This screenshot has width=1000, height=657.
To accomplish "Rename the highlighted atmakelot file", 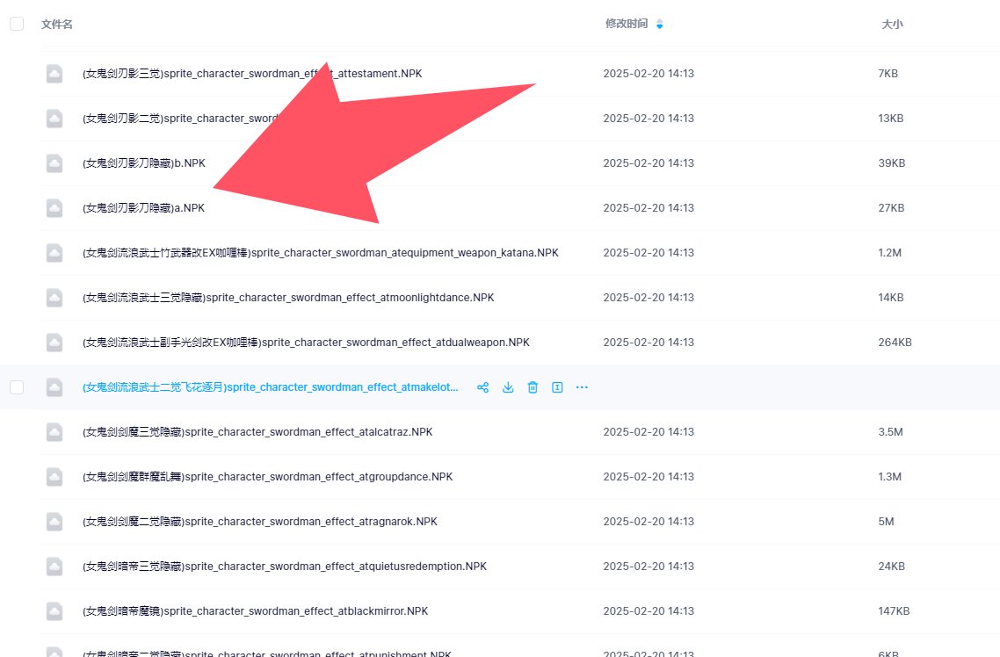I will 557,387.
